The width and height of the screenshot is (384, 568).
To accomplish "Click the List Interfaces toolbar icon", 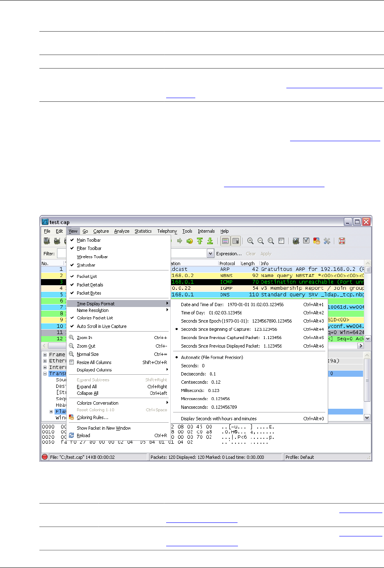I will click(x=47, y=241).
